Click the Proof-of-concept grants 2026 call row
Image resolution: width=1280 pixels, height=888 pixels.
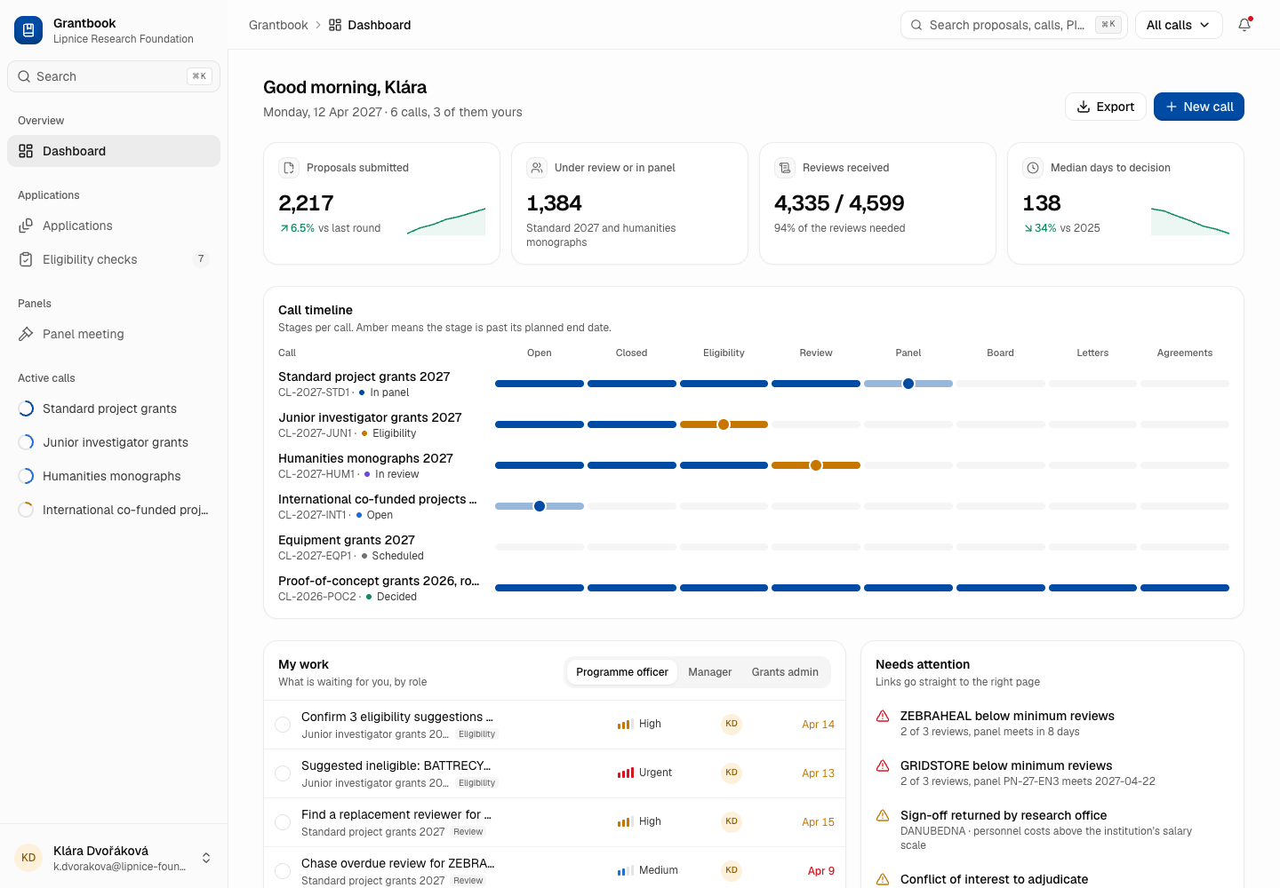point(754,588)
